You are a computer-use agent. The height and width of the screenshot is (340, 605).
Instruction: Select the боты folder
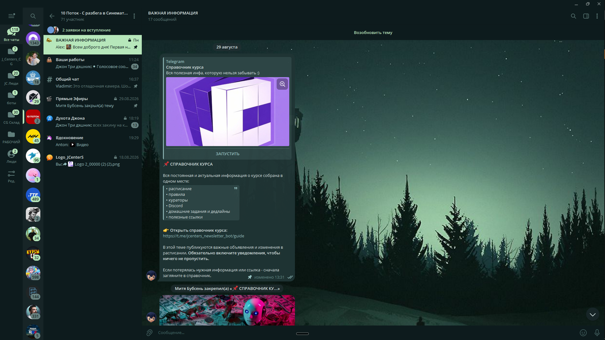point(11,97)
